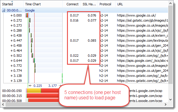Select the www.google.co.uk/extern_ URL row
This screenshot has height=112, width=178.
tap(143, 35)
